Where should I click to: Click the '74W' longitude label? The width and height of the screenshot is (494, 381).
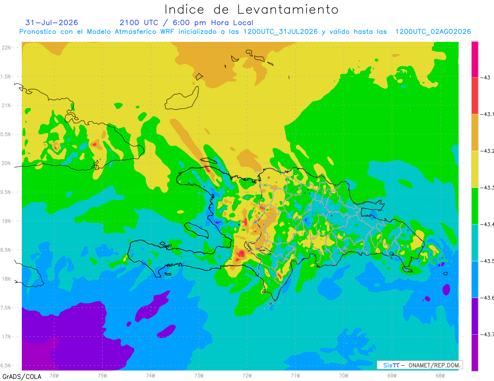[151, 375]
